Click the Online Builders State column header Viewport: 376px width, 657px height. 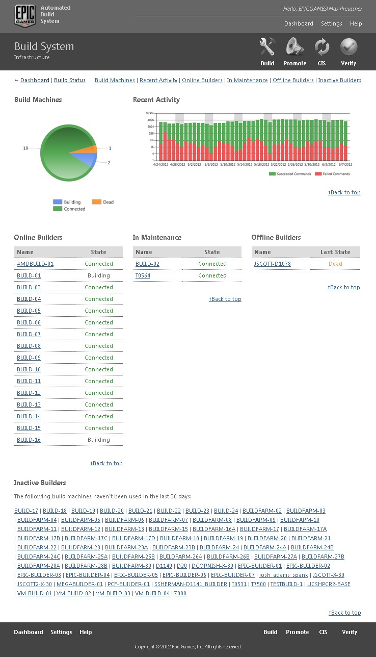pyautogui.click(x=98, y=252)
